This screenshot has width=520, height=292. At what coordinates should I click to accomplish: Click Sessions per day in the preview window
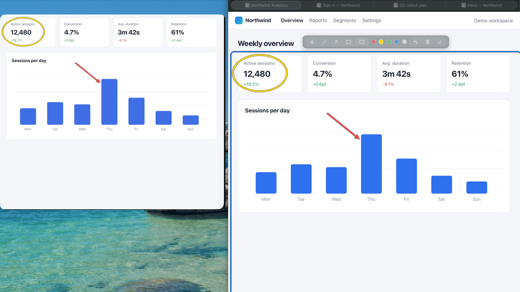click(x=29, y=61)
